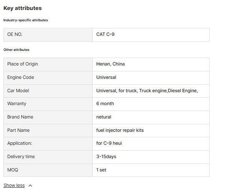The height and width of the screenshot is (194, 228).
Task: Click the Key attributes heading
Action: tap(23, 8)
